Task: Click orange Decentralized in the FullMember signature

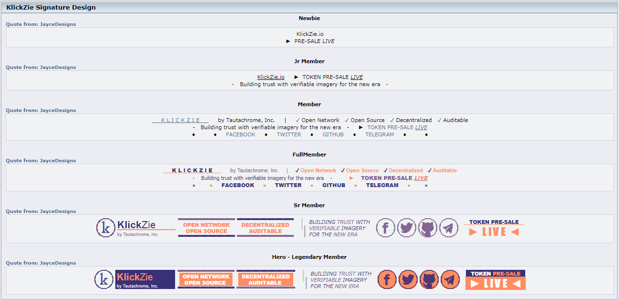Action: coord(406,170)
